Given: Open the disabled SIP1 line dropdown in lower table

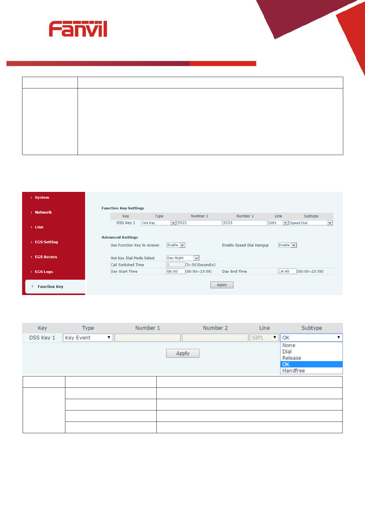Looking at the screenshot, I should point(264,338).
